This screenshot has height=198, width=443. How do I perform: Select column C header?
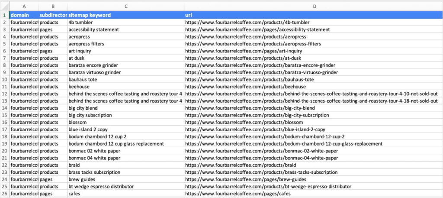click(126, 6)
